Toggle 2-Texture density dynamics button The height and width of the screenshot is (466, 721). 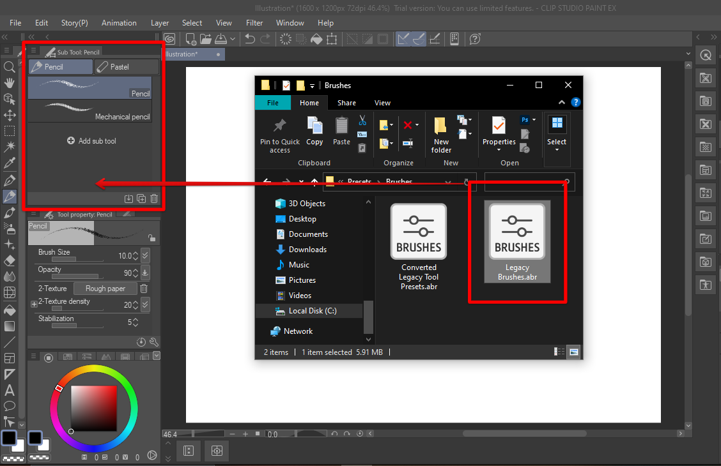[145, 304]
